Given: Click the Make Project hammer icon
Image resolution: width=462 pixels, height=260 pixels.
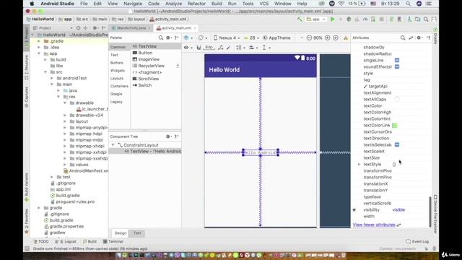Looking at the screenshot, I should (x=300, y=19).
